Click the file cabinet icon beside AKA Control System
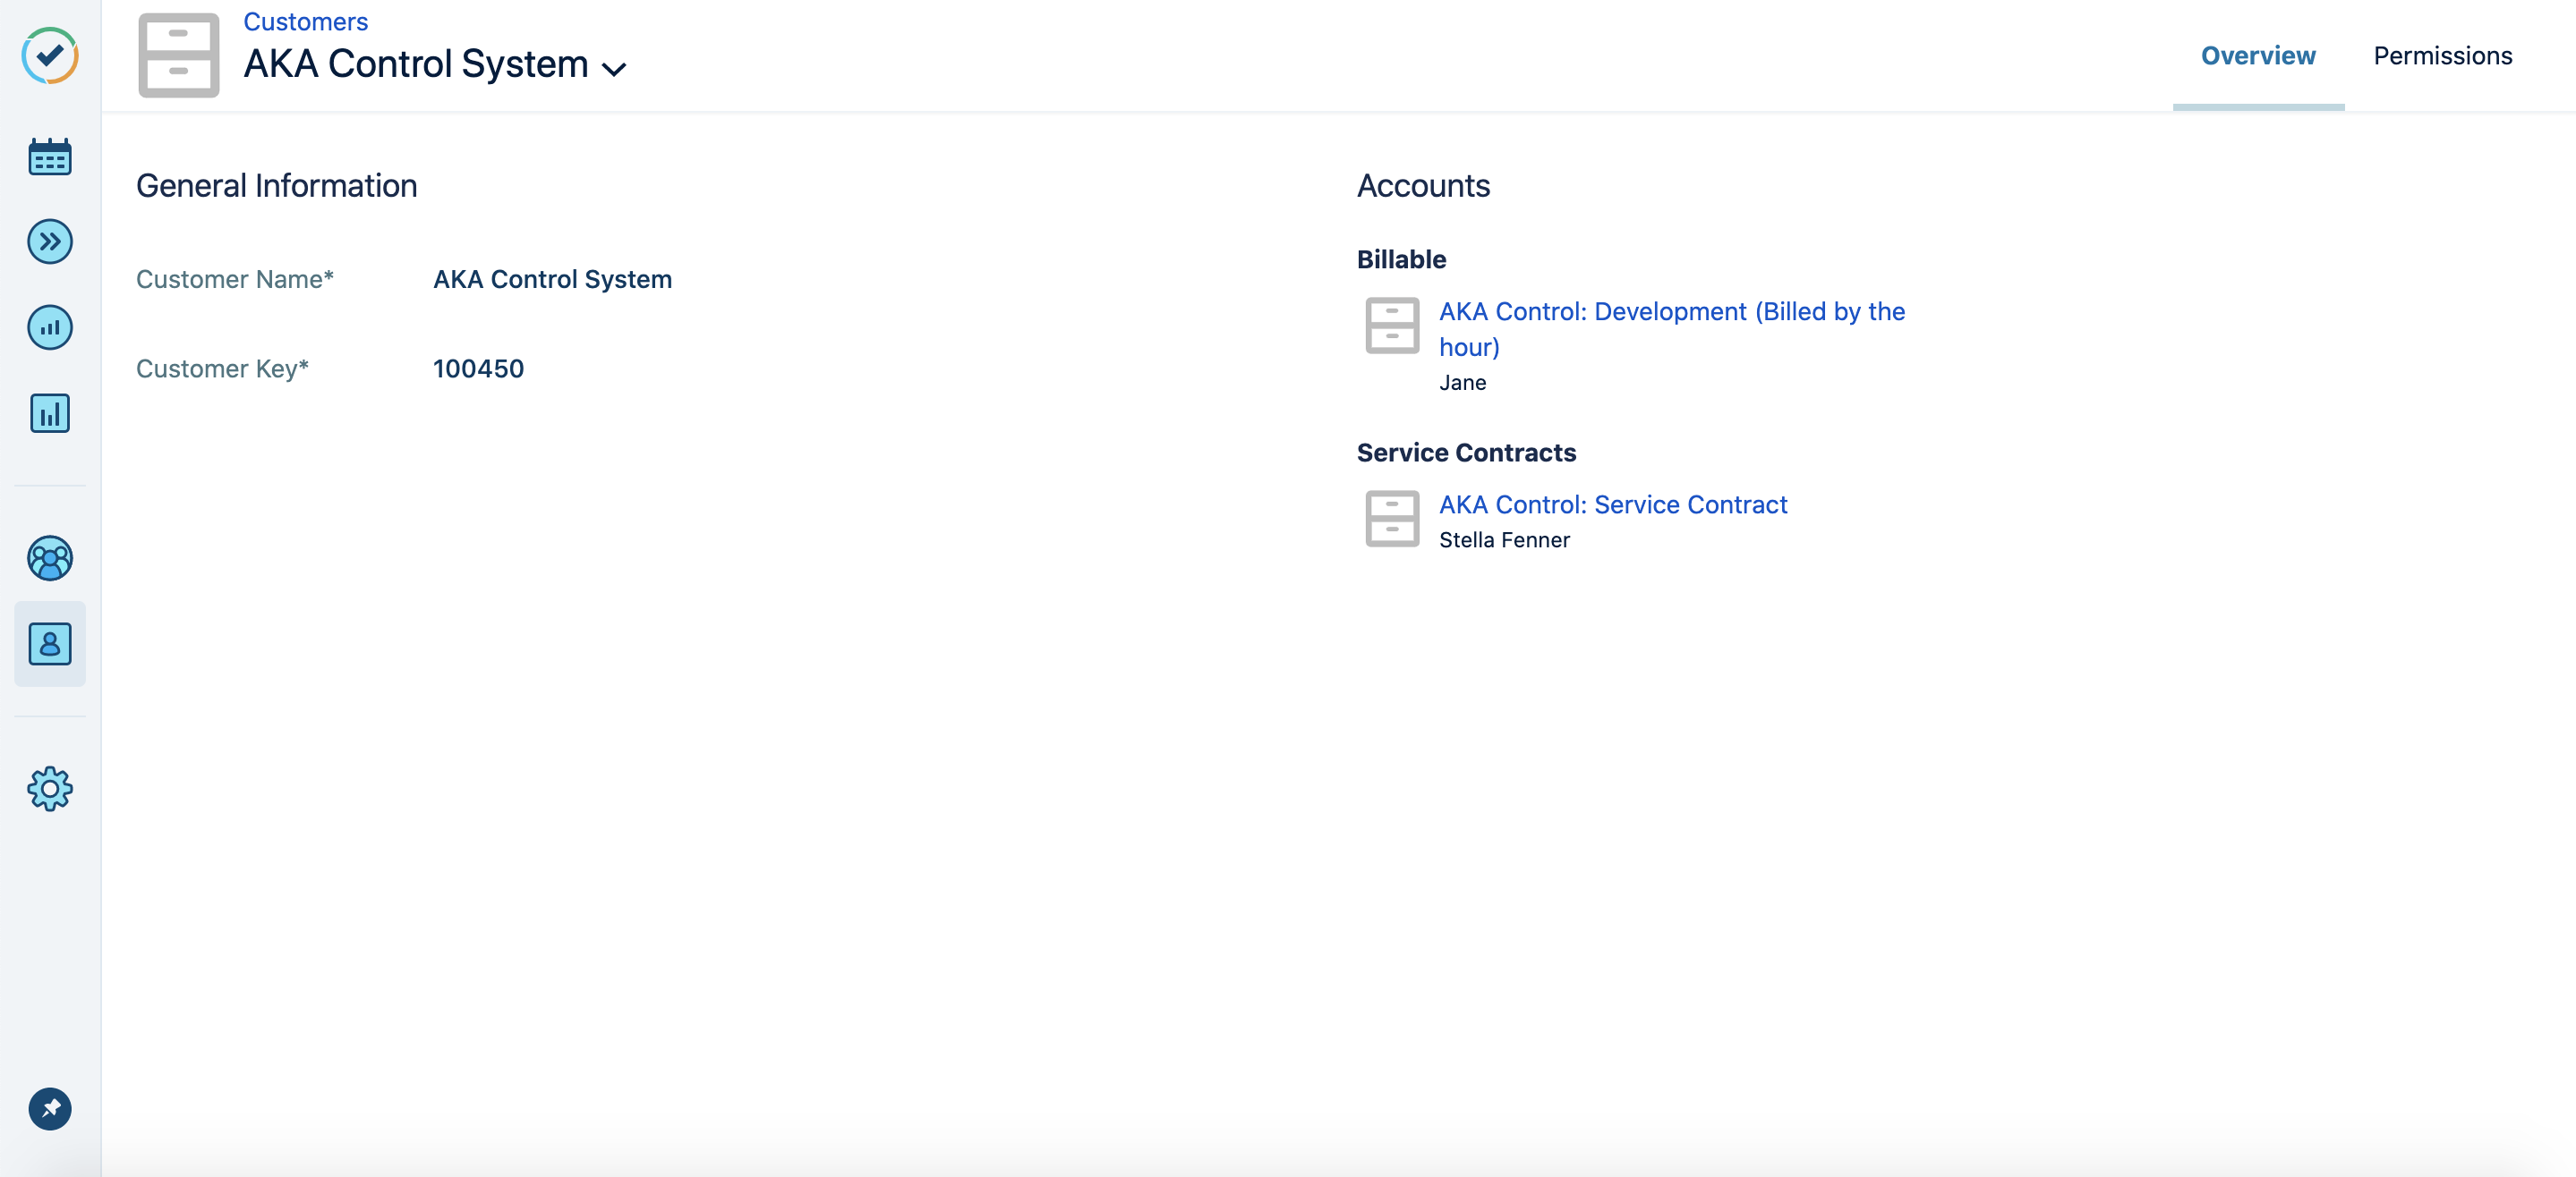 [x=178, y=56]
